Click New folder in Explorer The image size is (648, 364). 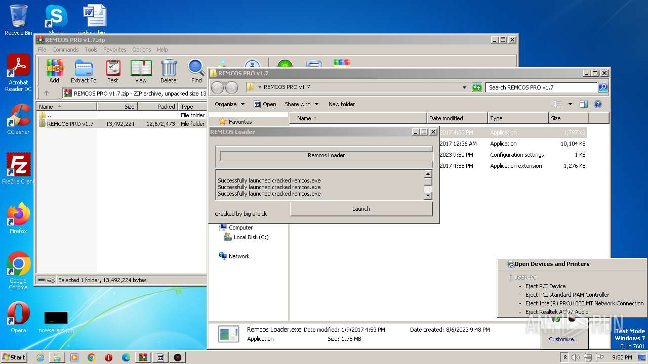(x=342, y=104)
